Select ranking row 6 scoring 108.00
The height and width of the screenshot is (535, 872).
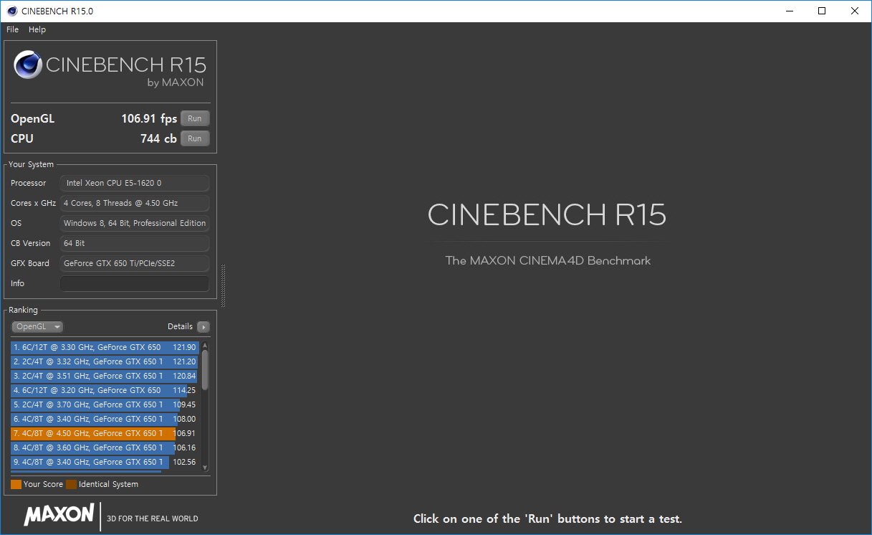(105, 419)
